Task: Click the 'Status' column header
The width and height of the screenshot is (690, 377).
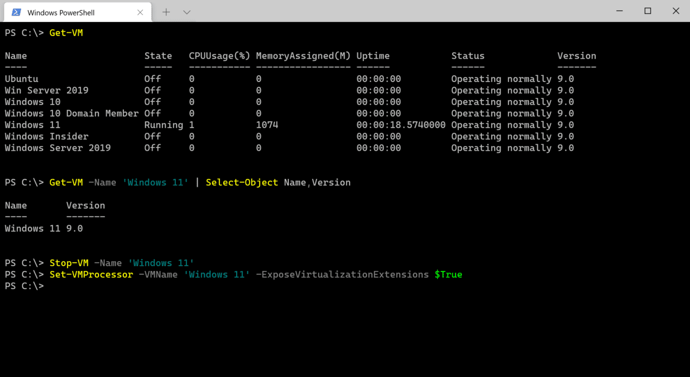Action: click(x=468, y=56)
